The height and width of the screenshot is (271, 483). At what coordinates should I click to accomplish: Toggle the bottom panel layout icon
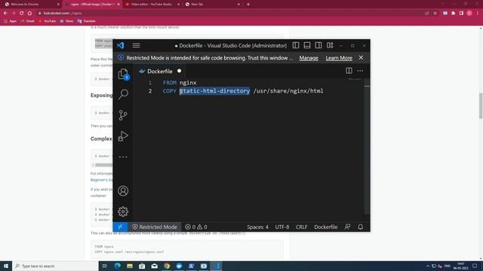tap(307, 45)
